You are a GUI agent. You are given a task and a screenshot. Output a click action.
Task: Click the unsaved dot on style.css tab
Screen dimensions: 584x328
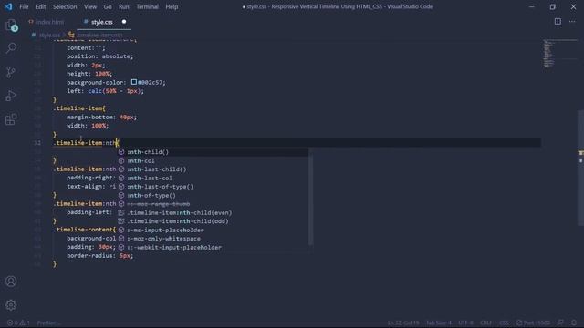pos(124,22)
